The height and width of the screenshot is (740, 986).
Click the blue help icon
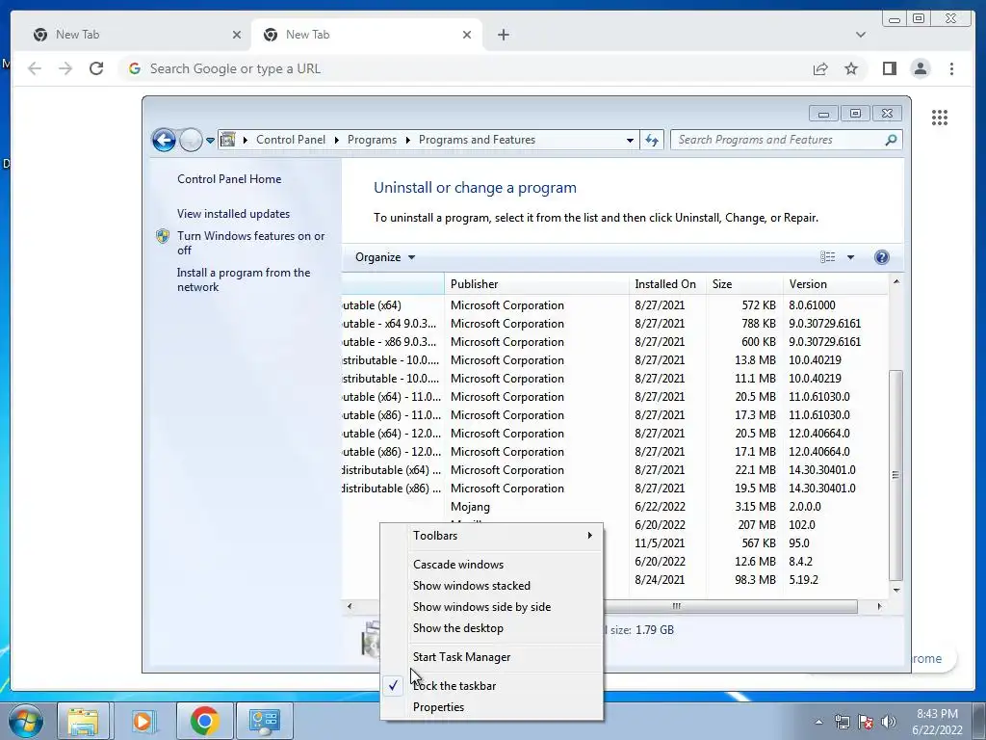882,256
